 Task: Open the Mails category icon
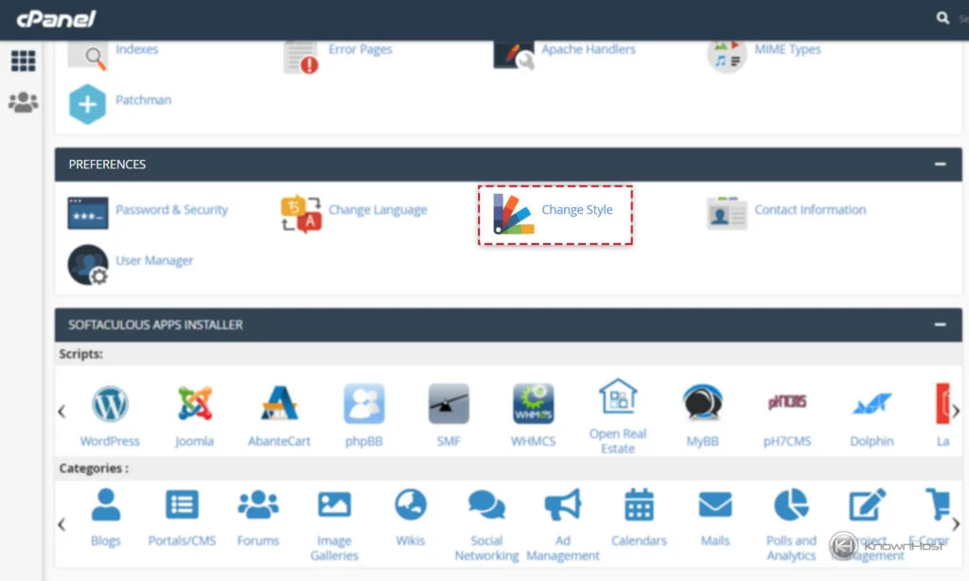coord(715,505)
